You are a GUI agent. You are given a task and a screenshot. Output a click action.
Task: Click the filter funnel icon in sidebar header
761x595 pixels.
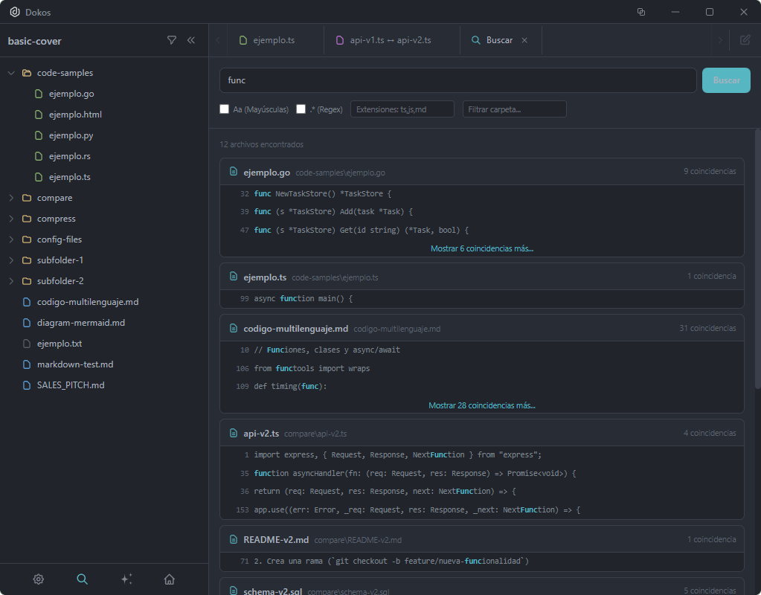click(172, 40)
